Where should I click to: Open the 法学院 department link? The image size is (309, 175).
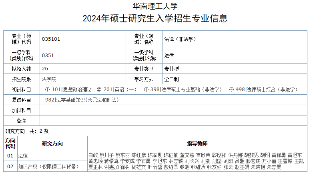pos(49,79)
